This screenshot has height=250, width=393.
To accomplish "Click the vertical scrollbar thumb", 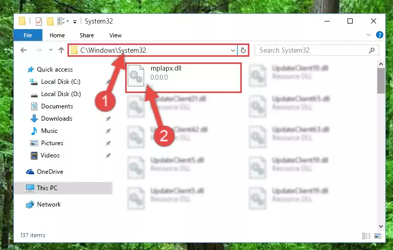I will (381, 81).
